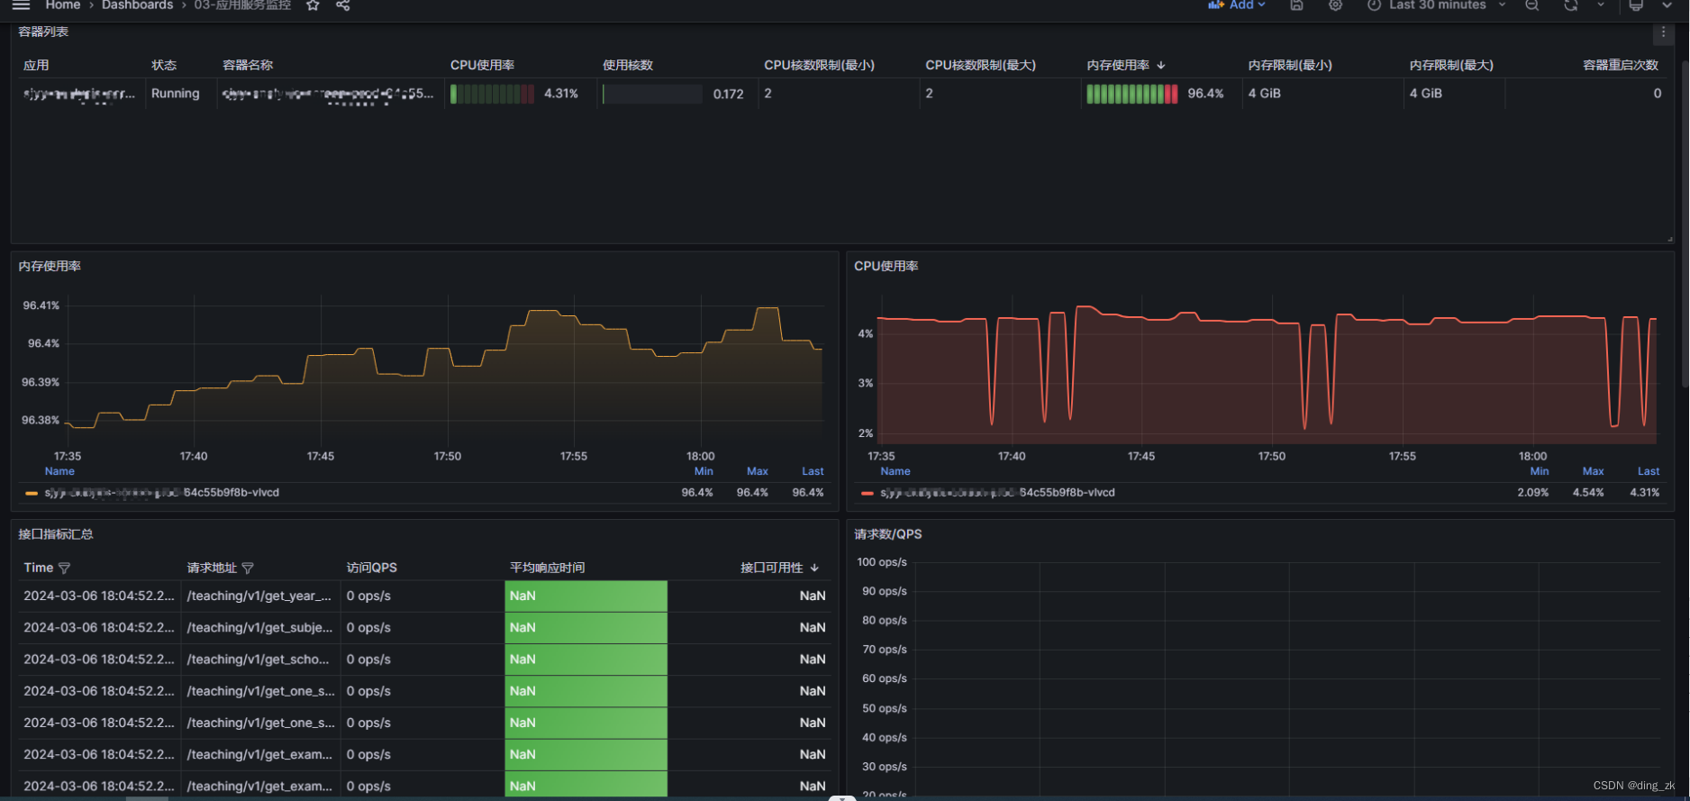The height and width of the screenshot is (801, 1690).
Task: Click the CPU usage gauge bar 4.31%
Action: point(492,94)
